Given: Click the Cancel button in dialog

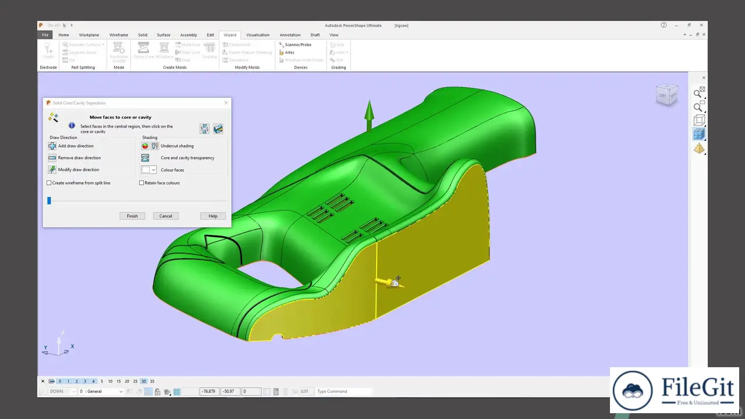Looking at the screenshot, I should tap(166, 216).
